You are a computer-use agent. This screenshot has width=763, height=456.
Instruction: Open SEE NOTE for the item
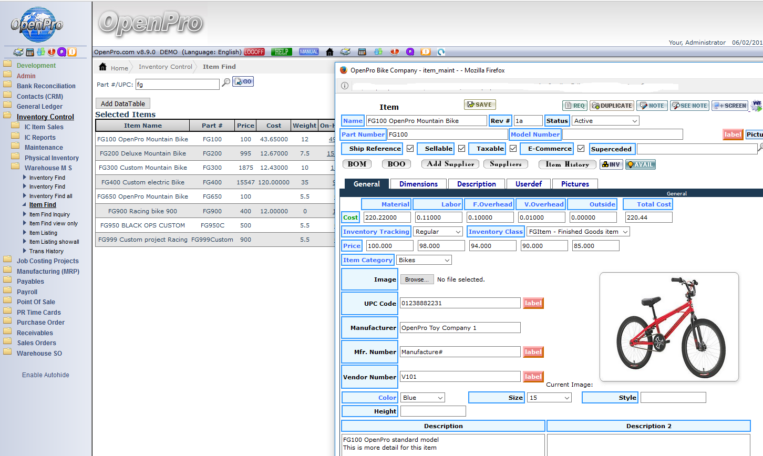tap(690, 106)
